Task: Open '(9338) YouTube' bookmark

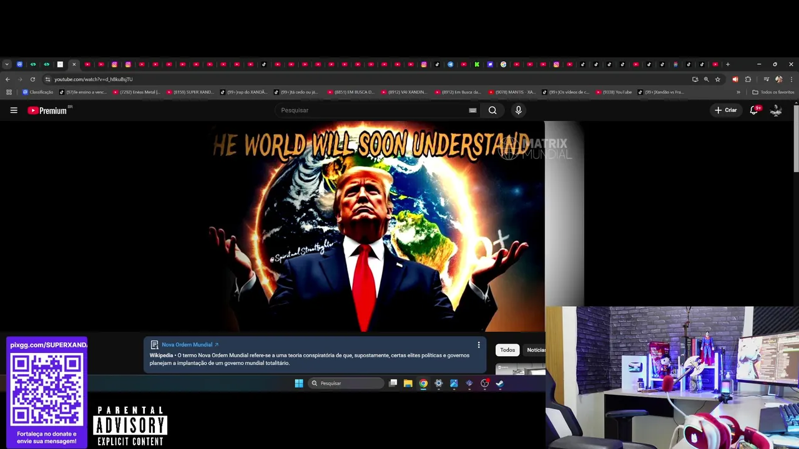Action: click(x=614, y=92)
